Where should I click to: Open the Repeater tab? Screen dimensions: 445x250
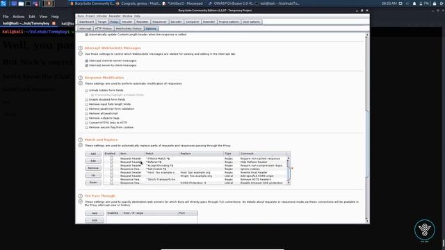[x=142, y=22]
